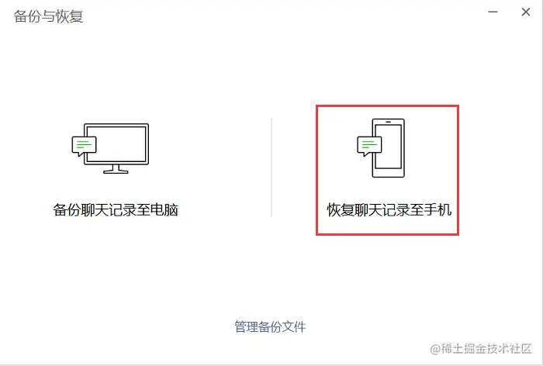
Task: Click the @稀土掘金技术社区 watermark
Action: tap(481, 348)
